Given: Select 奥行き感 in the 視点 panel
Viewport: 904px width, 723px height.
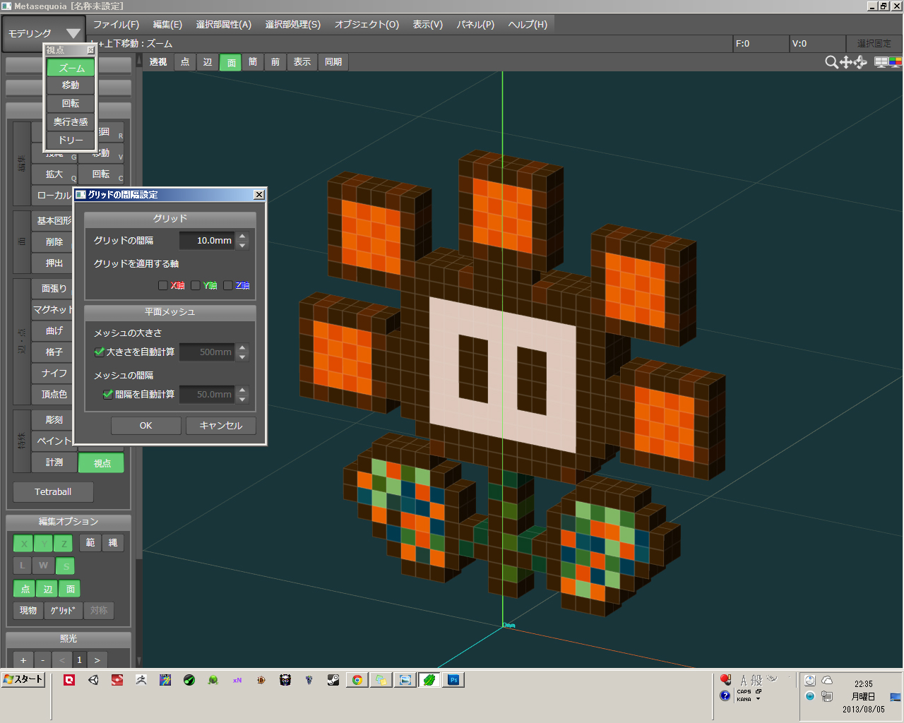Looking at the screenshot, I should [71, 122].
